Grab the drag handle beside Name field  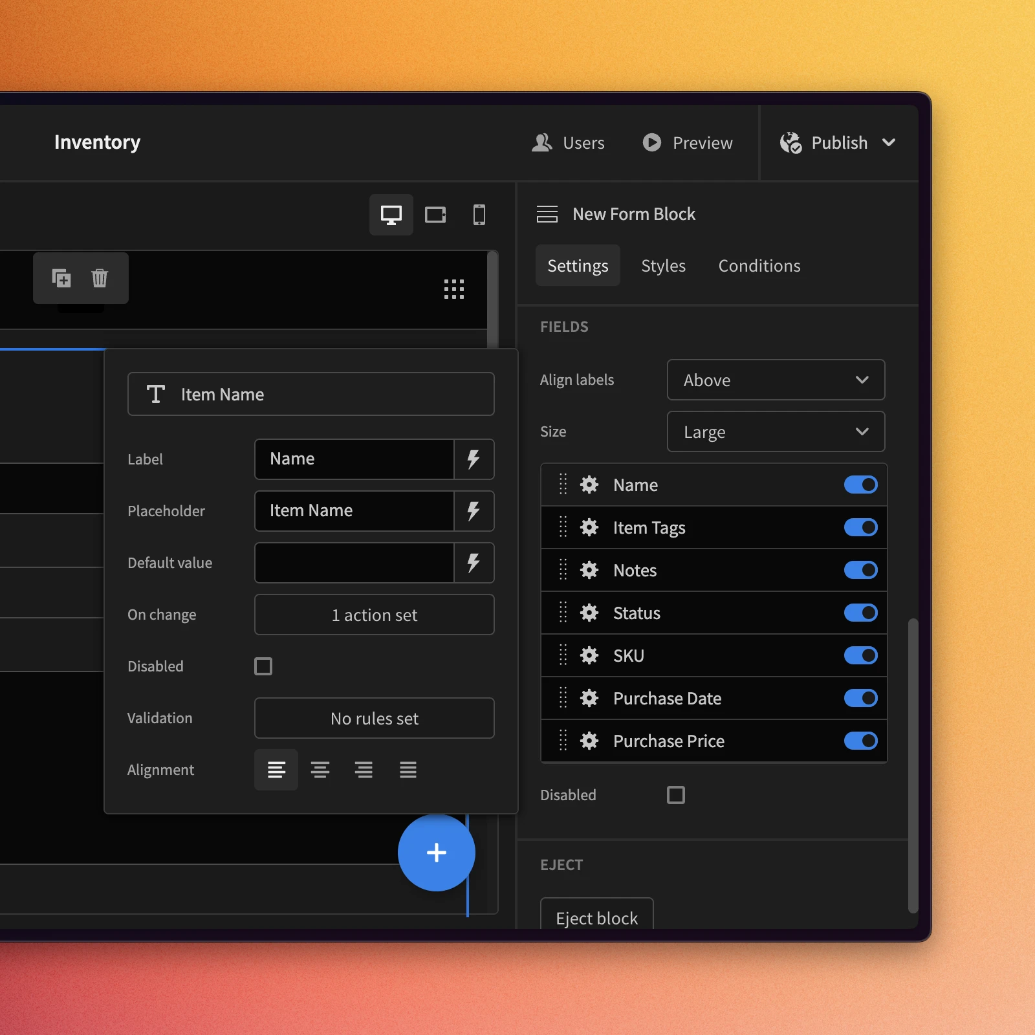563,485
